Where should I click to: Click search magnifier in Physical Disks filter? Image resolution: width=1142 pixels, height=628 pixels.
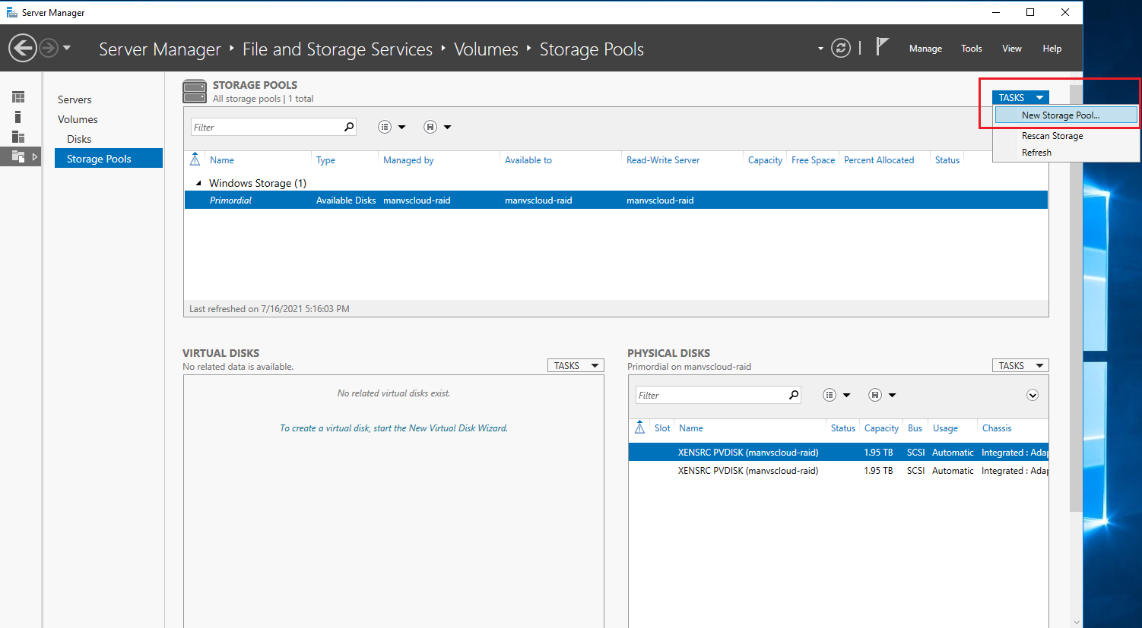(x=793, y=395)
